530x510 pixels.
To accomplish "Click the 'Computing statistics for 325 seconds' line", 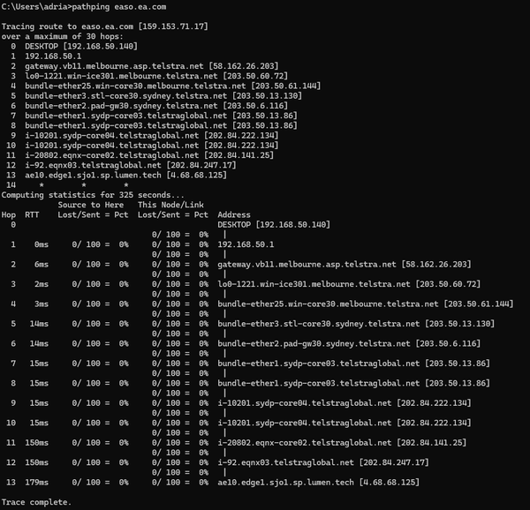I will pos(94,194).
